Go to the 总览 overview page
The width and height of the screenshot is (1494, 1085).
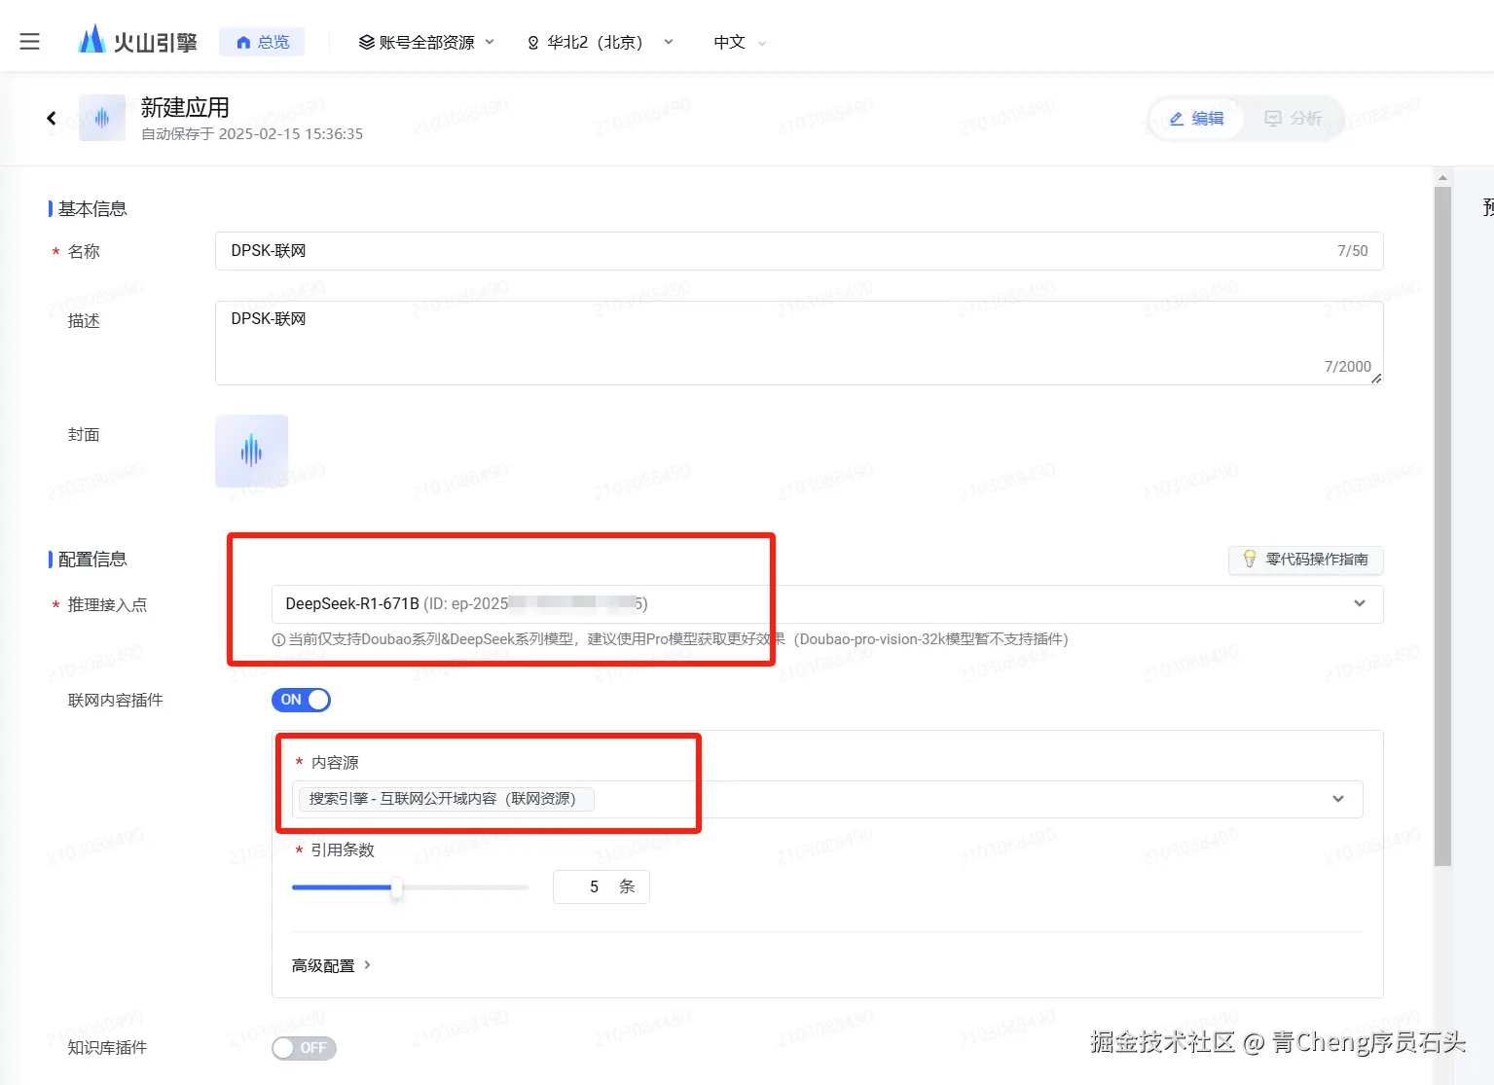(x=262, y=42)
